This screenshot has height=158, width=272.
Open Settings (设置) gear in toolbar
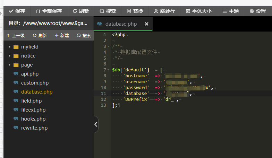click(x=257, y=11)
